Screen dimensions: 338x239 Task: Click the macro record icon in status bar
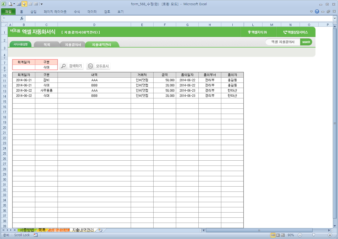pyautogui.click(x=36, y=235)
